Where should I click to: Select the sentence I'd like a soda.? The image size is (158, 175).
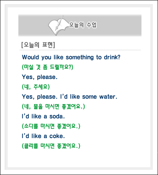[x=43, y=116]
